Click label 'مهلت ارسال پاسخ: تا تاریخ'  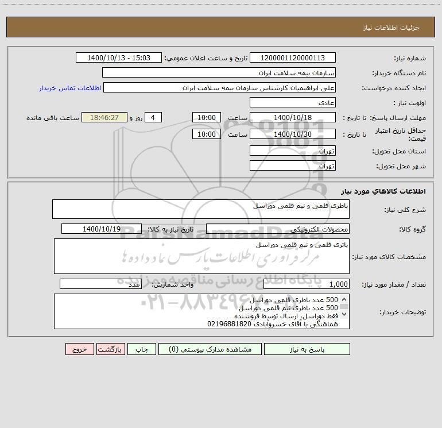[384, 118]
